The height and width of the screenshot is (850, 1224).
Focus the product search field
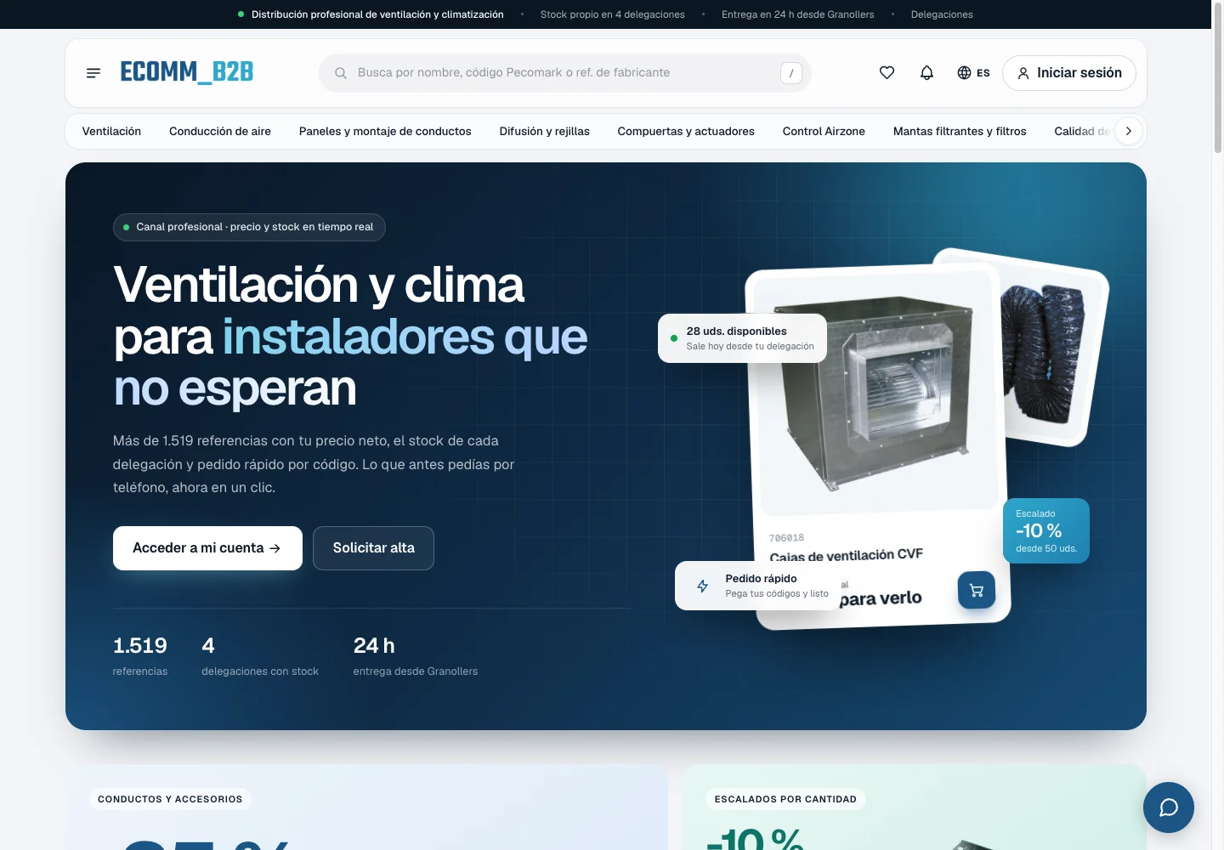[564, 73]
